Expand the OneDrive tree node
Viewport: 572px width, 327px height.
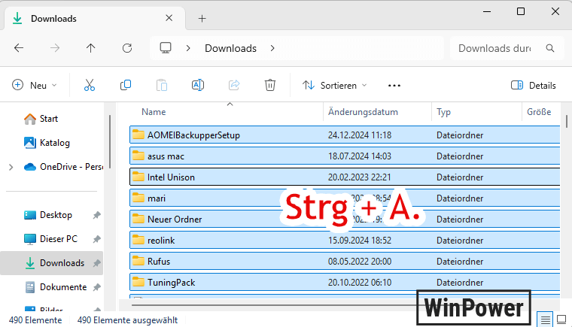pyautogui.click(x=11, y=167)
